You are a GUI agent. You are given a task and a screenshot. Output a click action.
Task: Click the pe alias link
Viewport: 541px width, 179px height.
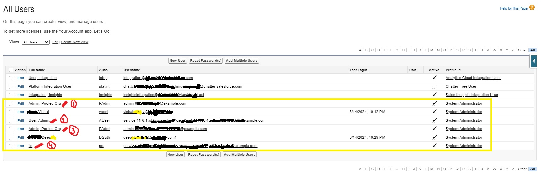(x=101, y=146)
